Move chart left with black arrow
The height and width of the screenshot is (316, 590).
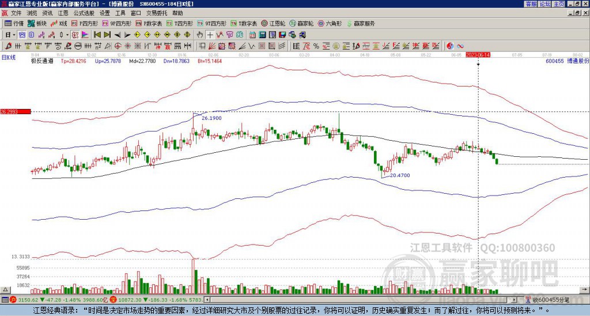[118, 35]
